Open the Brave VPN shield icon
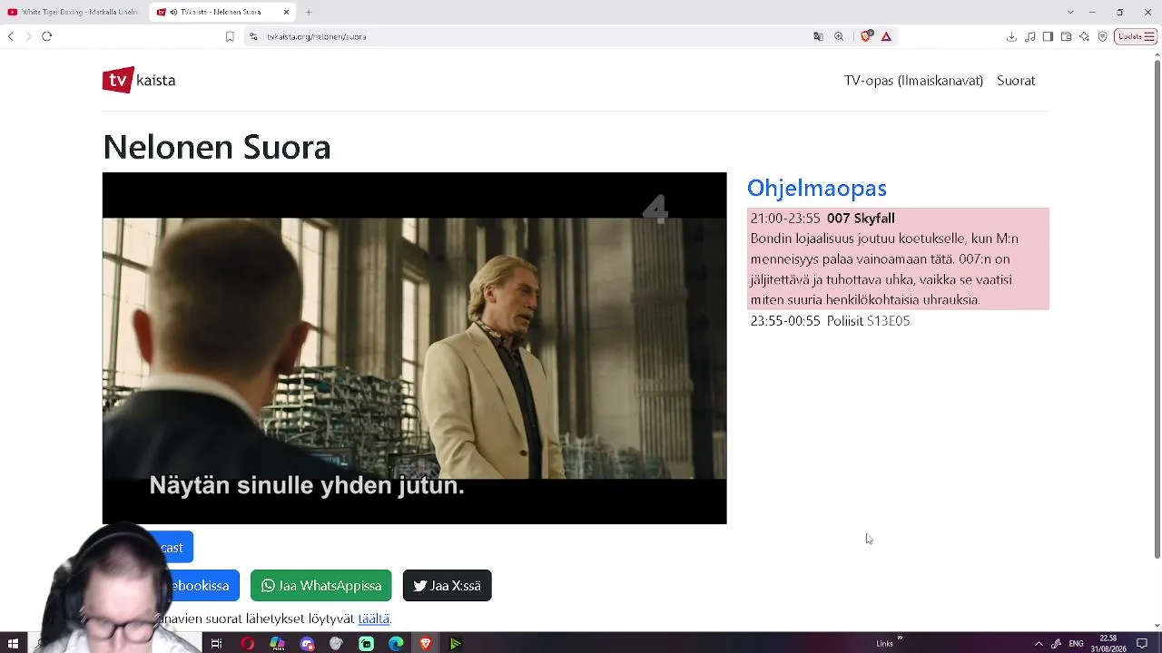The height and width of the screenshot is (653, 1162). [1103, 36]
